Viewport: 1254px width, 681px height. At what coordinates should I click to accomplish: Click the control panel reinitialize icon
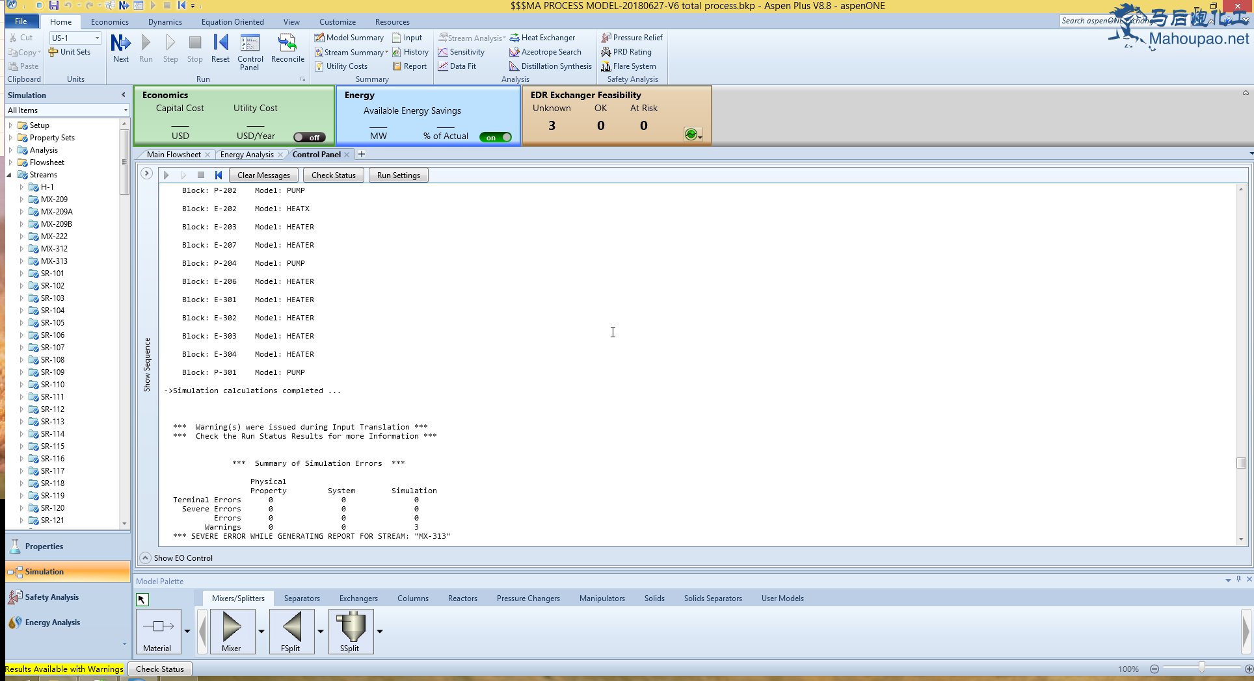[219, 175]
